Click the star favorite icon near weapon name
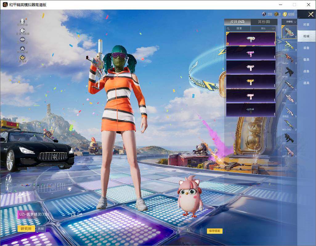316x246 pixels. pos(73,214)
